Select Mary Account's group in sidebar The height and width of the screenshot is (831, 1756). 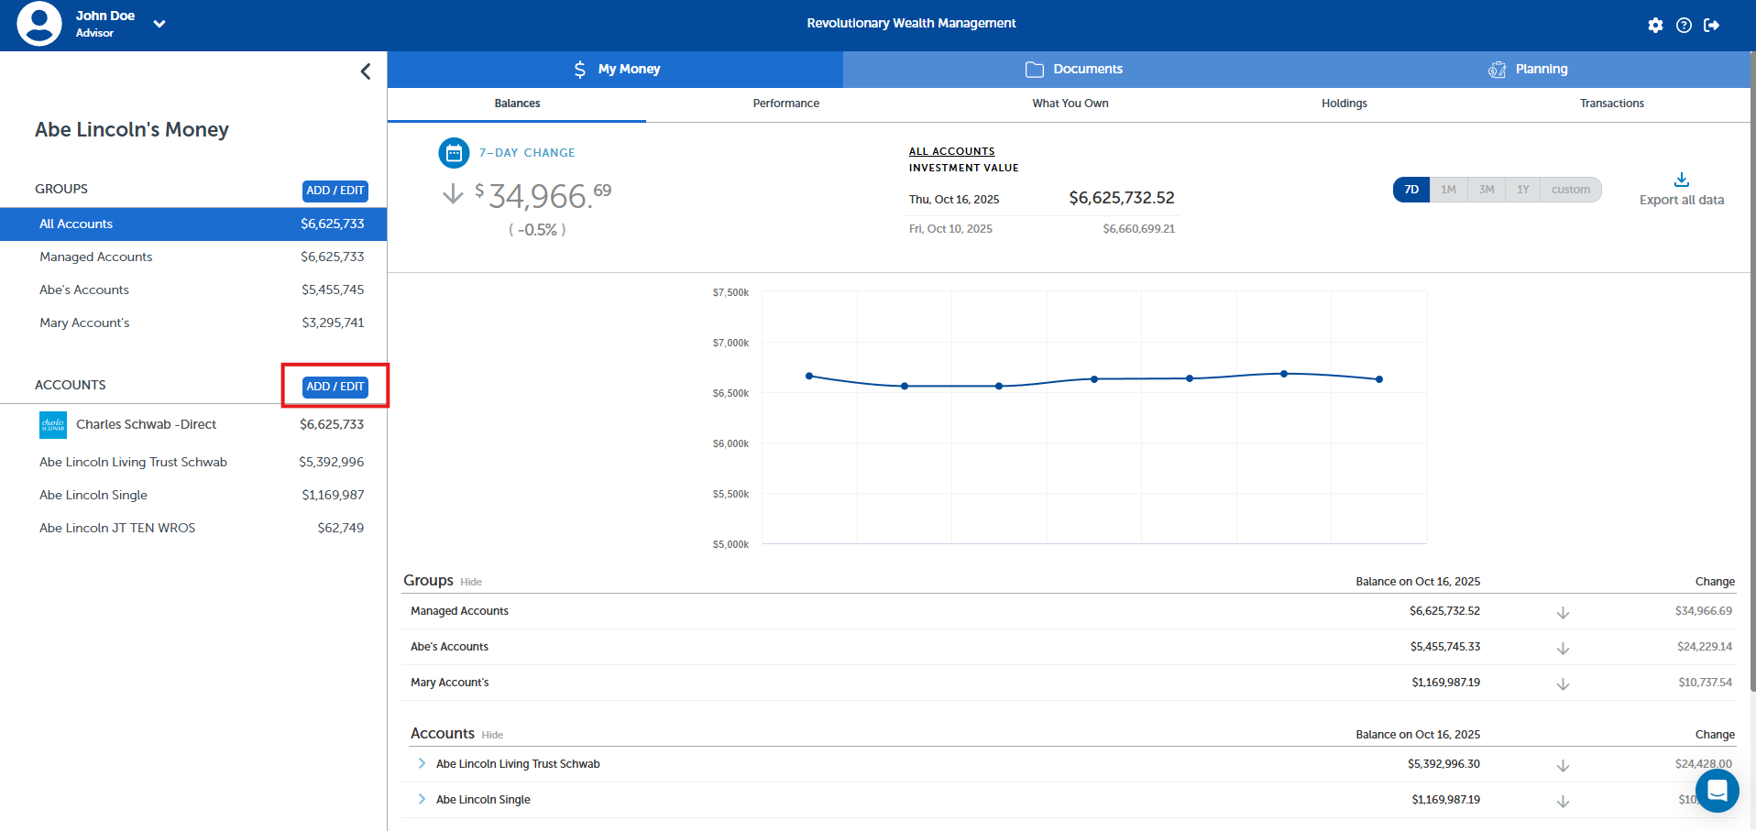coord(84,323)
